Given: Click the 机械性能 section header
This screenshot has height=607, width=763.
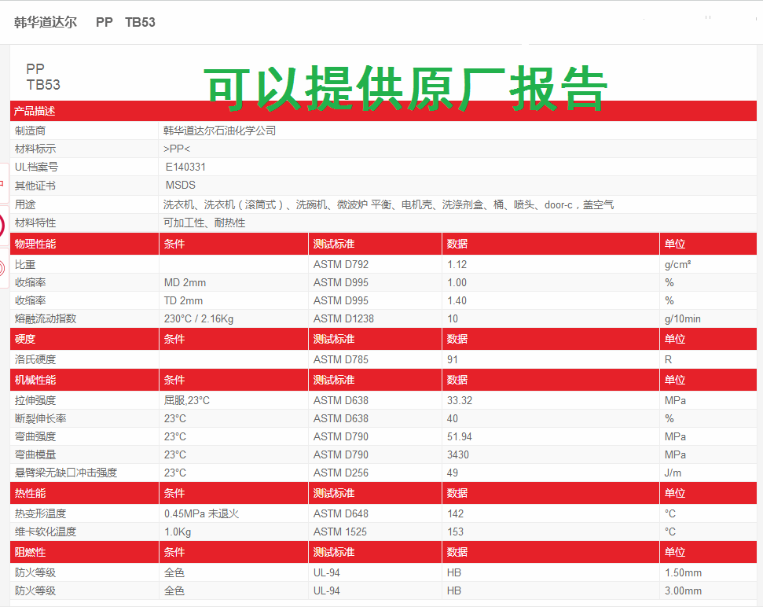Looking at the screenshot, I should coord(35,380).
